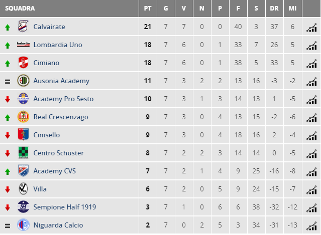Click the trend chart icon in Cimiano row

(311, 64)
